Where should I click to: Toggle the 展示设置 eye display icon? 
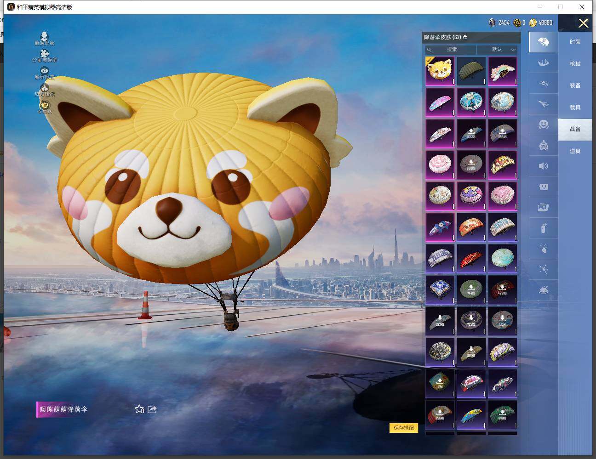(x=44, y=71)
